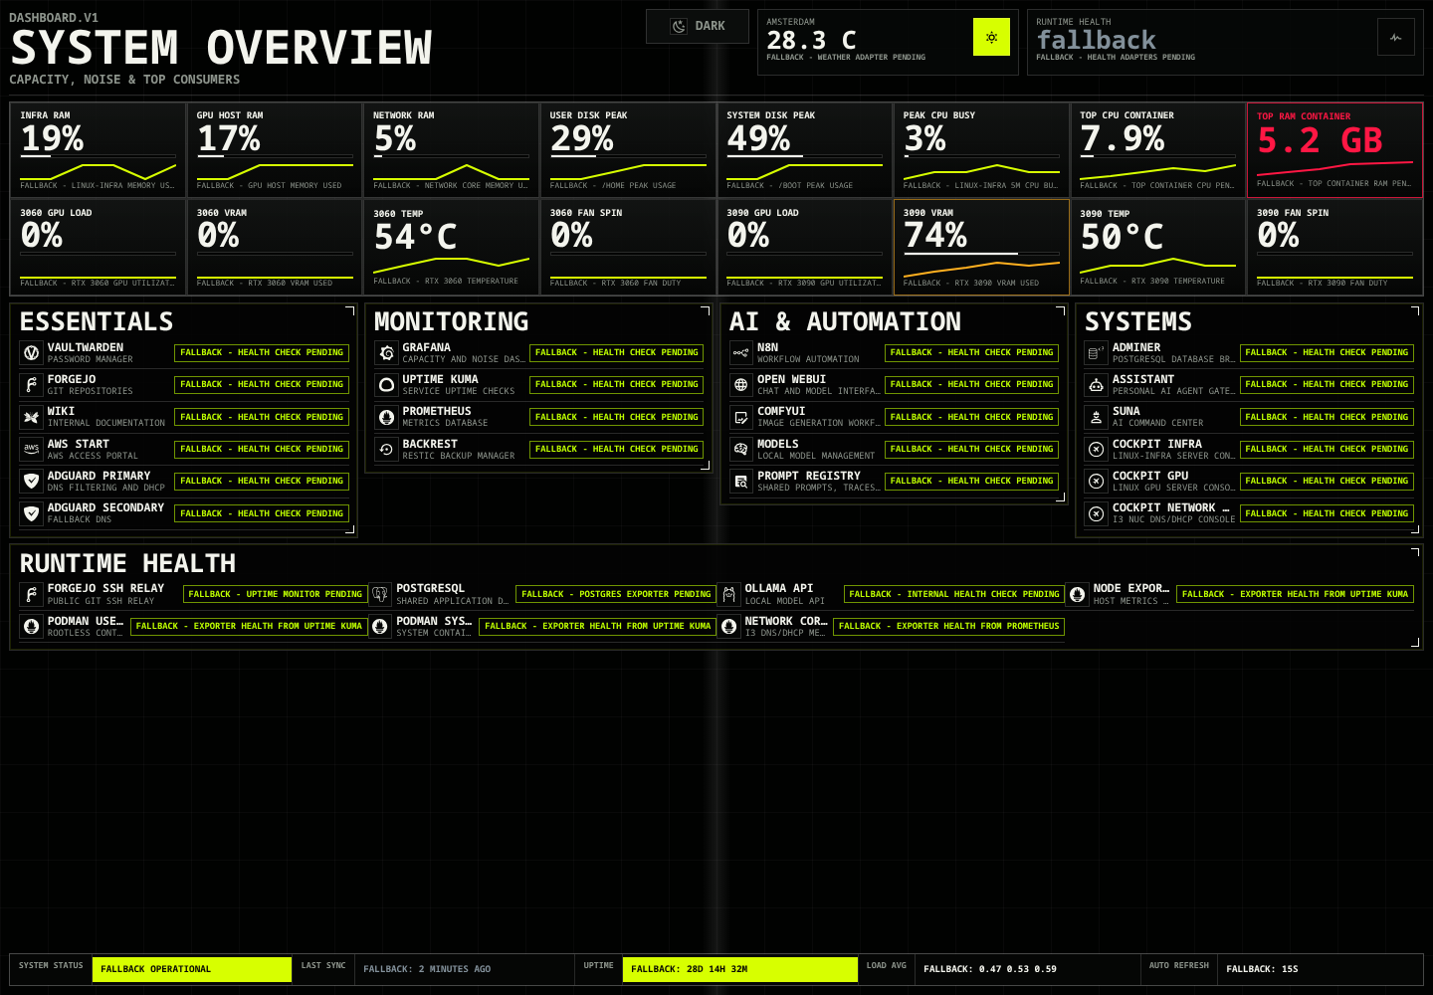Open the AdGuard Secondary shield icon
The width and height of the screenshot is (1433, 995).
click(31, 513)
